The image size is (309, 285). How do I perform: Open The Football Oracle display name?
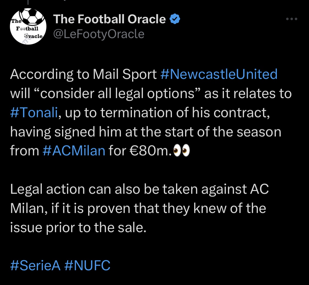[109, 19]
